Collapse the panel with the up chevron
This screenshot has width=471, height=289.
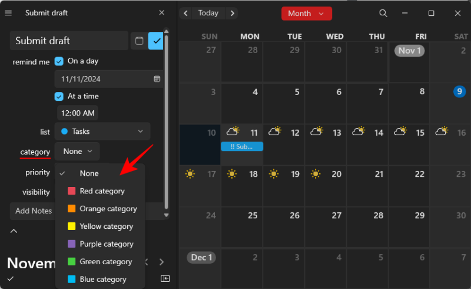tap(14, 231)
